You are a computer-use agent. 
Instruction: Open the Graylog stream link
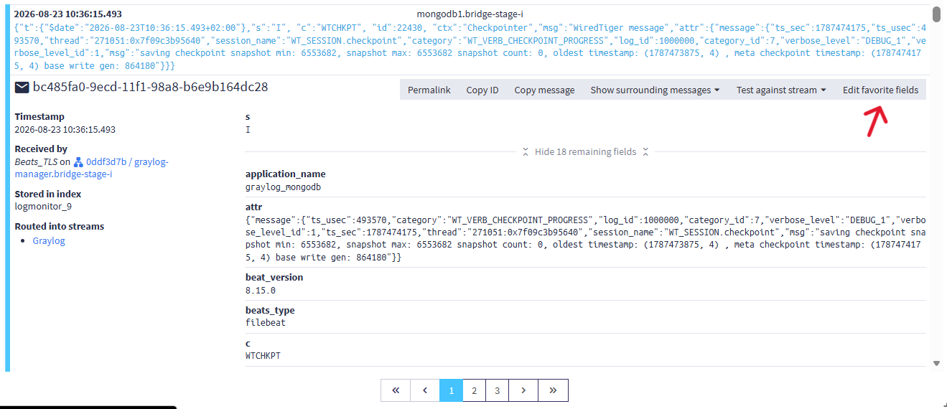(x=49, y=240)
